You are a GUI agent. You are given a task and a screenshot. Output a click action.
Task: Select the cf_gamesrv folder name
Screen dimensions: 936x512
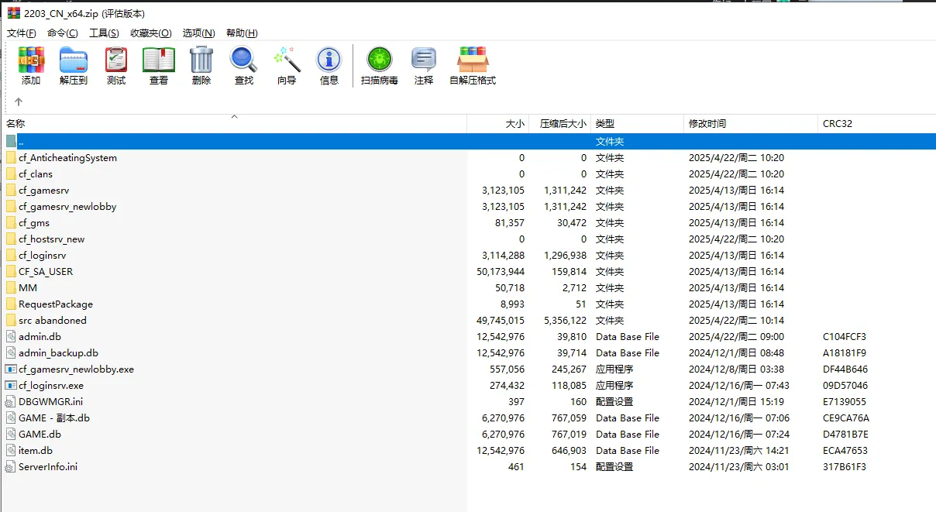[44, 190]
